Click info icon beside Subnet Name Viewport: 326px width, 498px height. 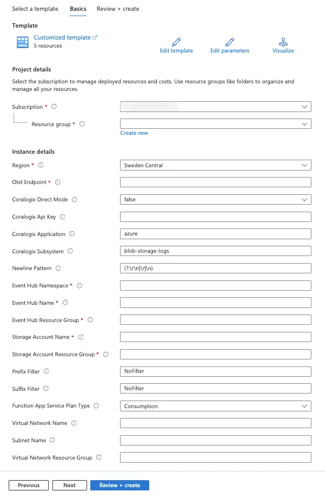tap(52, 440)
